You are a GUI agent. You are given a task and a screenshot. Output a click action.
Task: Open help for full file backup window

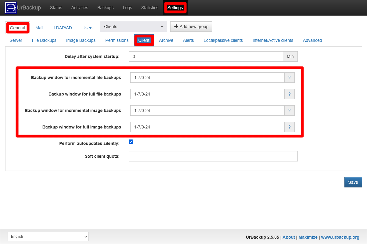pyautogui.click(x=289, y=94)
